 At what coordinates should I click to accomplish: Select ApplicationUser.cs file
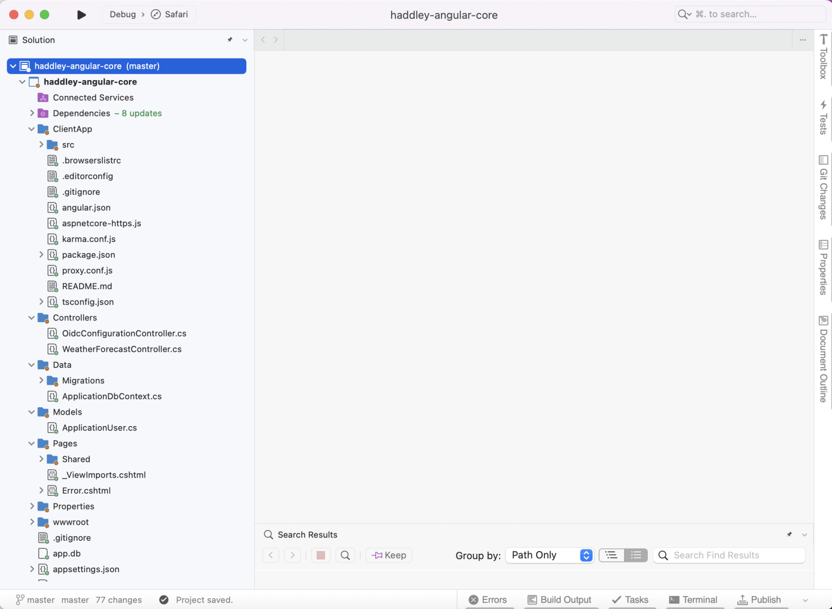99,428
